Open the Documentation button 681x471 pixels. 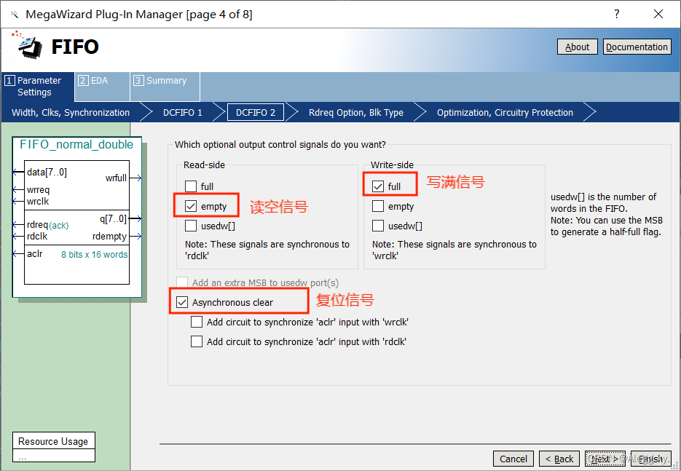pos(637,47)
